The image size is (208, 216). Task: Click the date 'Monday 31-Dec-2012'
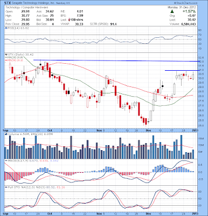point(182,8)
